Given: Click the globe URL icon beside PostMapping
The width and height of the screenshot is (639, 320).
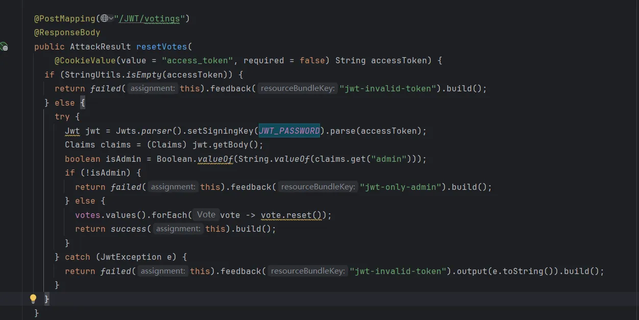Looking at the screenshot, I should point(104,18).
